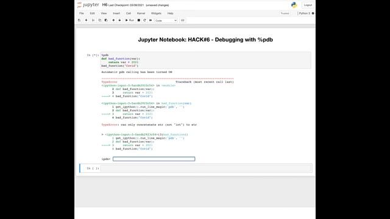Screen dimensions: 390x219
Task: Focus the ipdb prompt input field
Action: (154, 159)
